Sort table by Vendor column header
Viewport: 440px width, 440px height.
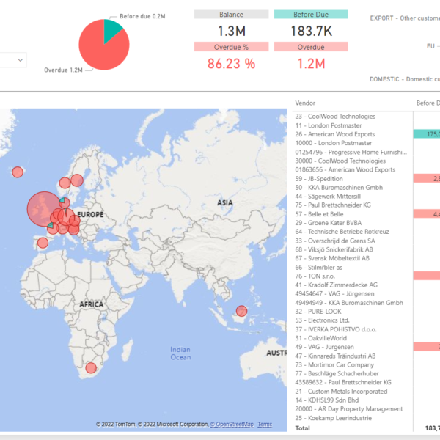(305, 103)
